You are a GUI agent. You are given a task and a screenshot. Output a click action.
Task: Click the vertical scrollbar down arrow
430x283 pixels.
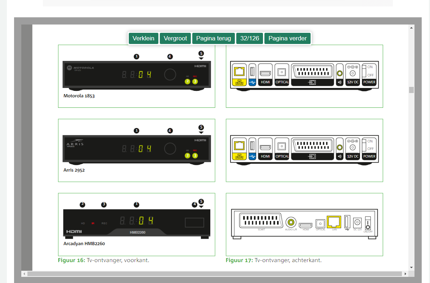point(411,267)
